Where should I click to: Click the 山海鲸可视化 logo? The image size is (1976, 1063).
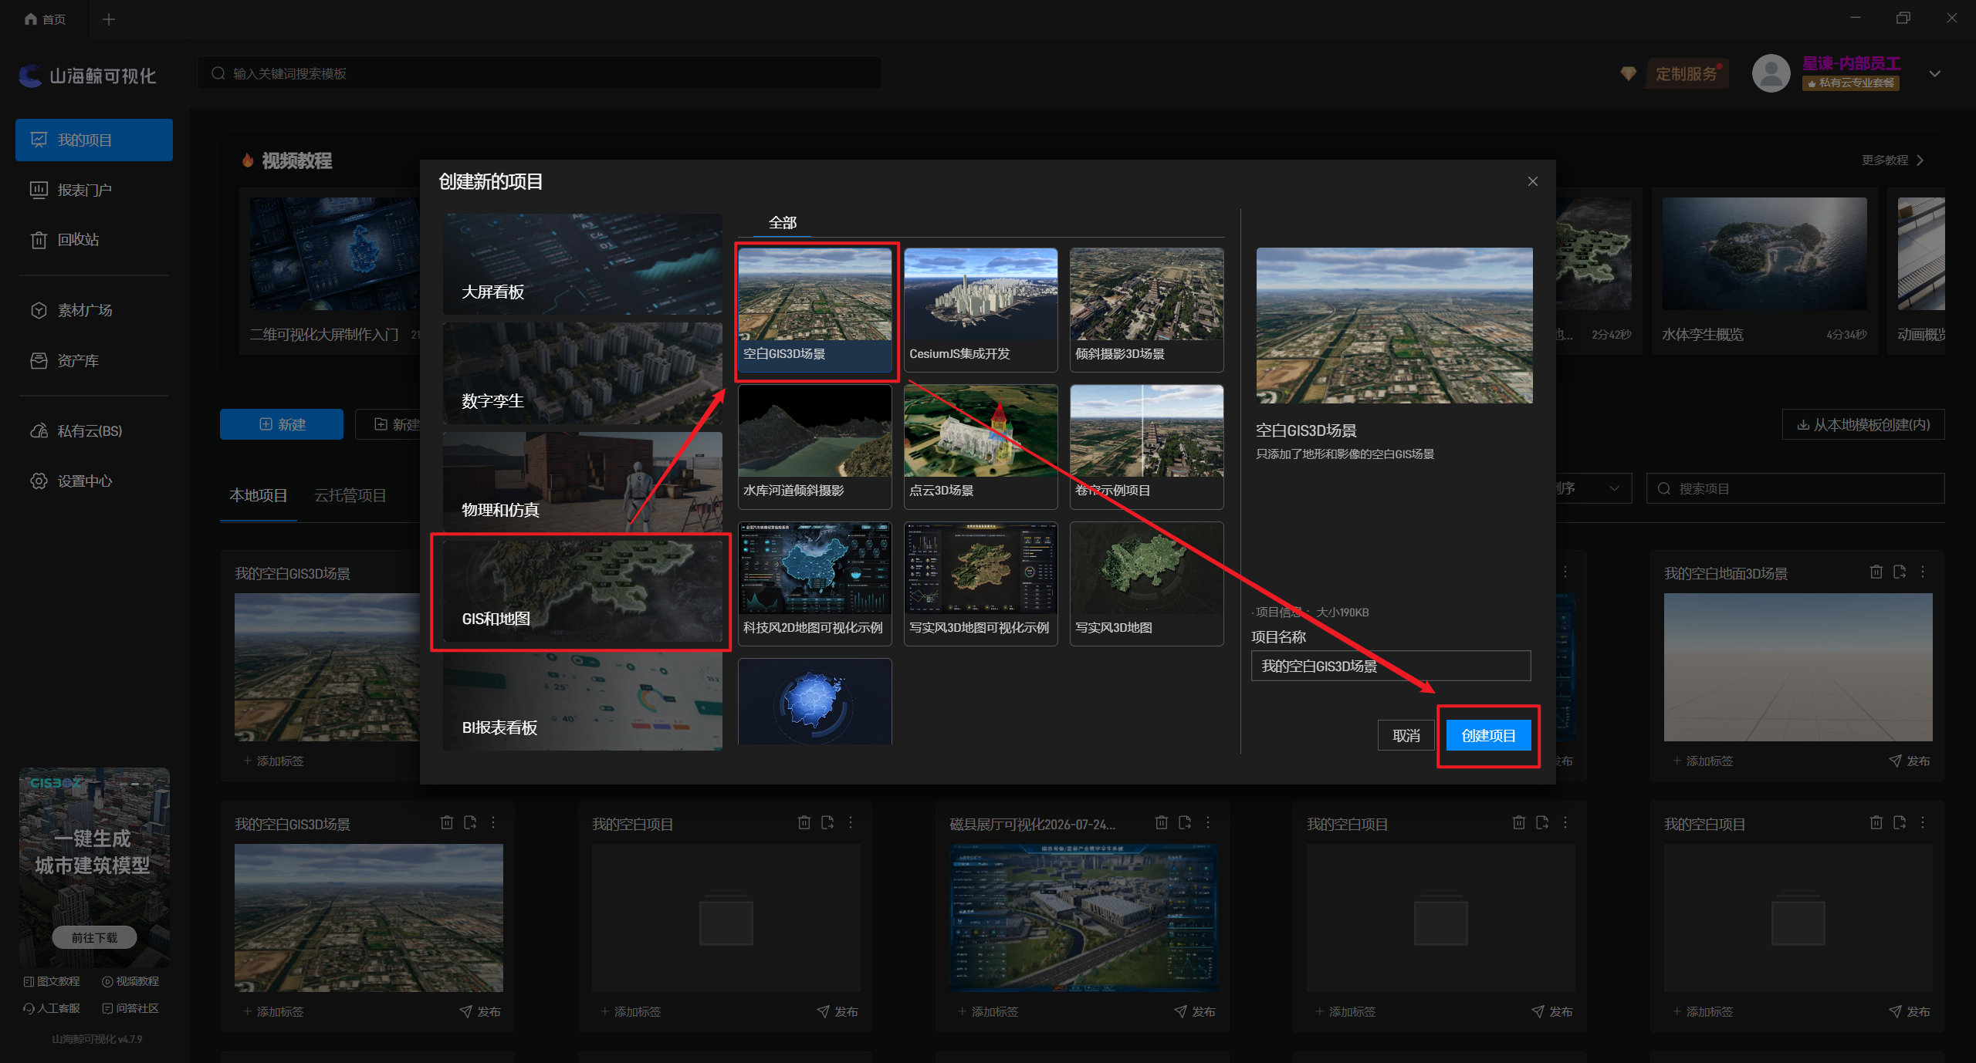click(x=87, y=76)
